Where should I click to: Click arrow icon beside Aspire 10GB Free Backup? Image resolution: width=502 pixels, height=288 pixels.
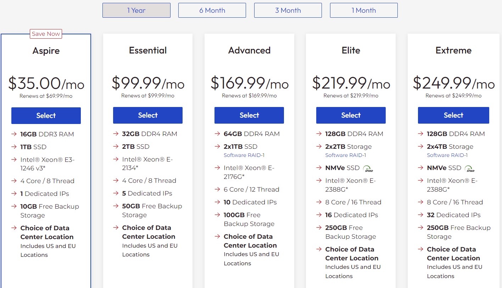tap(14, 207)
